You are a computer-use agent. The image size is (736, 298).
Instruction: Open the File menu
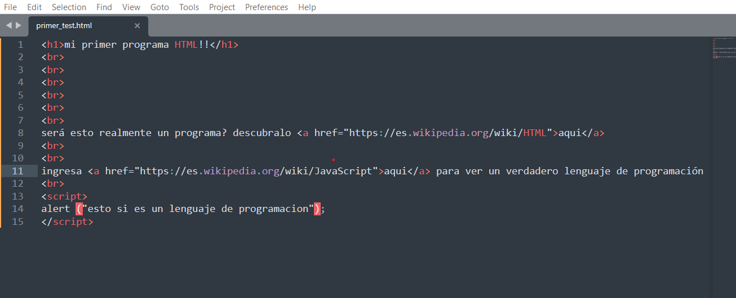(10, 7)
